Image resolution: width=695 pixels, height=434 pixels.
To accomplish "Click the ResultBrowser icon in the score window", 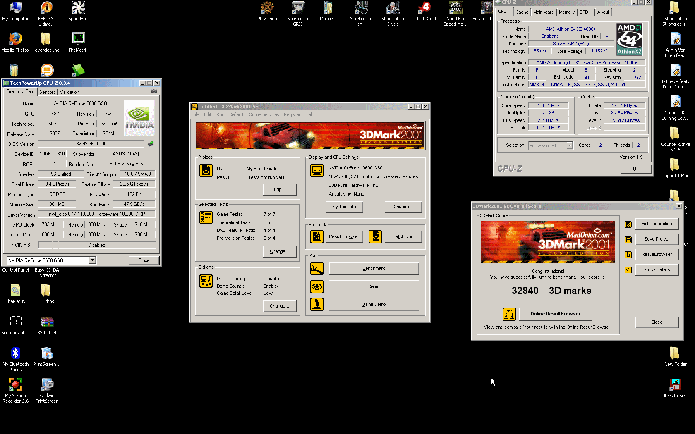I will pos(628,255).
